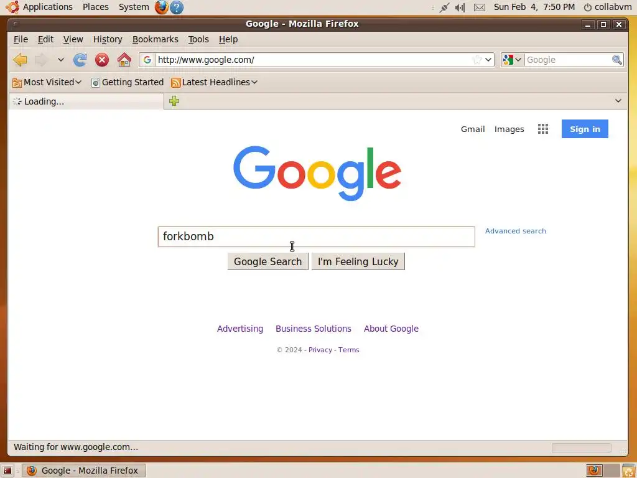Screen dimensions: 637x478
Task: Click the Firefox workspace switcher thumbnail
Action: coord(594,471)
